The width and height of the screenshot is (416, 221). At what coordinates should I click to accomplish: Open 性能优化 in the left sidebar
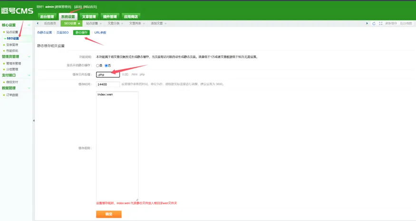point(12,51)
